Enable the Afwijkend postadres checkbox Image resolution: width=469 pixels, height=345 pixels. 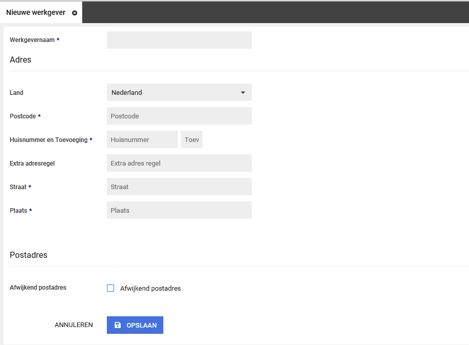tap(110, 288)
